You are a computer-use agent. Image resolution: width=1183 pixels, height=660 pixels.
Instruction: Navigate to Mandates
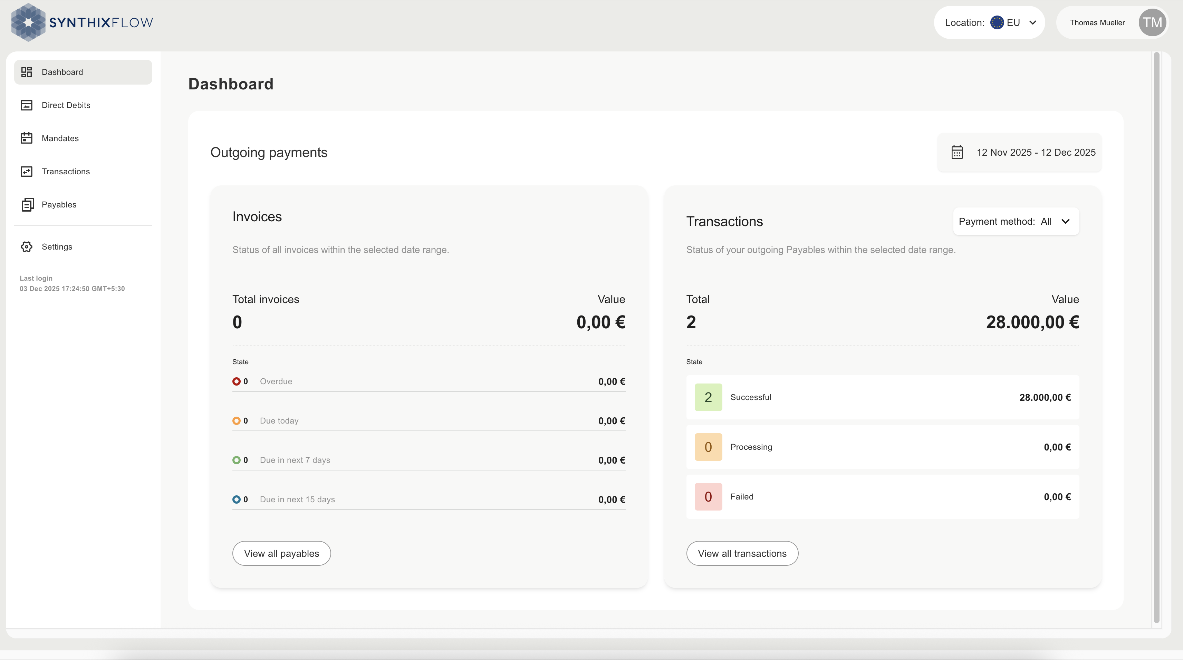coord(83,138)
